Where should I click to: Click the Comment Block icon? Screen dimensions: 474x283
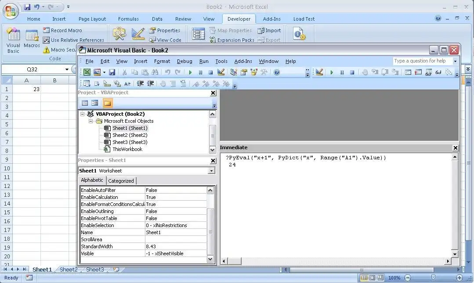pyautogui.click(x=173, y=84)
